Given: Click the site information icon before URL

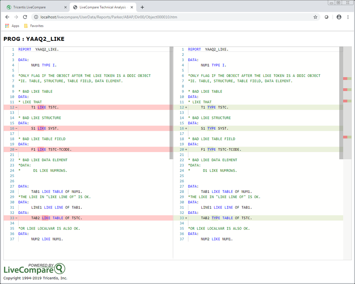Looking at the screenshot, I should 36,17.
